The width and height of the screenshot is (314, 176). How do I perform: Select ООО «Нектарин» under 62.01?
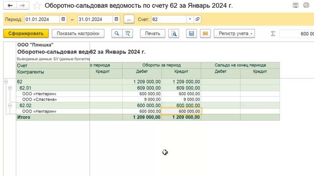[148, 94]
